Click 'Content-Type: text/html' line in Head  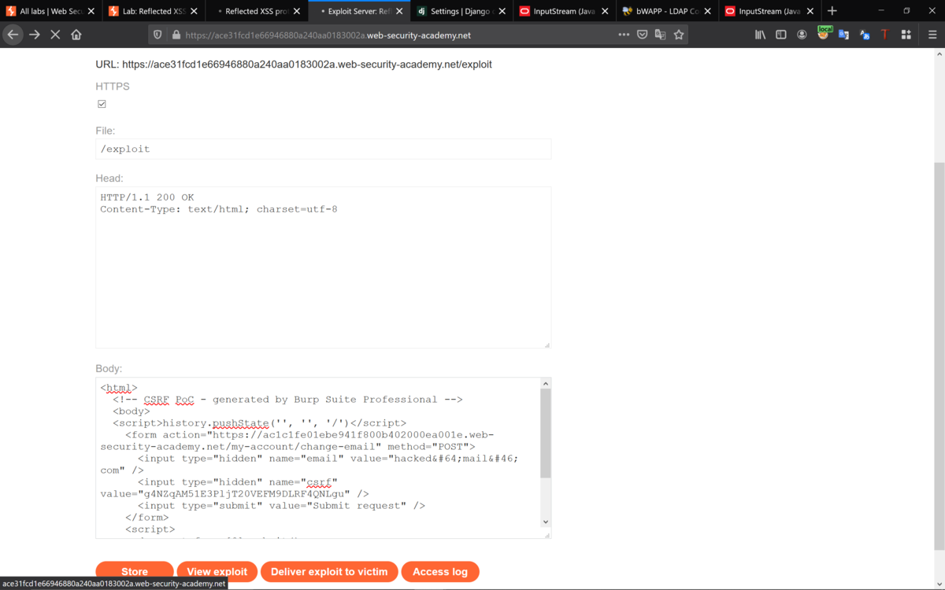(219, 209)
